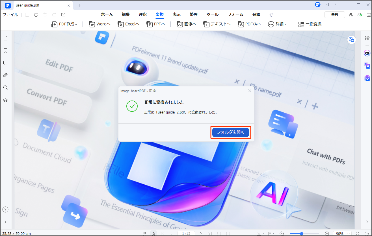Click the Wondershare account icon in title bar

coord(318,5)
